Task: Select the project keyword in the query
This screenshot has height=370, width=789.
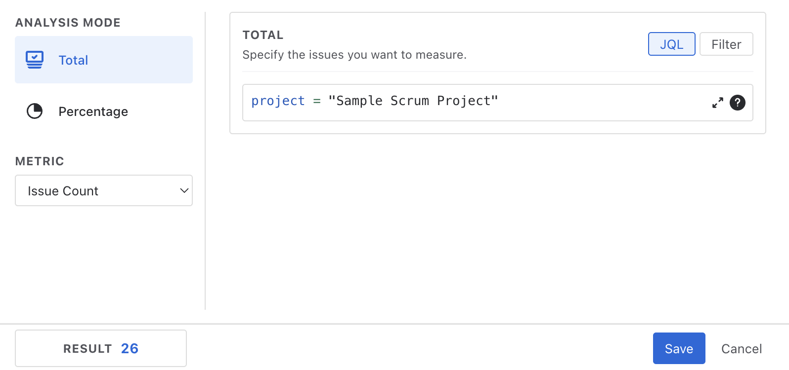Action: [x=278, y=101]
